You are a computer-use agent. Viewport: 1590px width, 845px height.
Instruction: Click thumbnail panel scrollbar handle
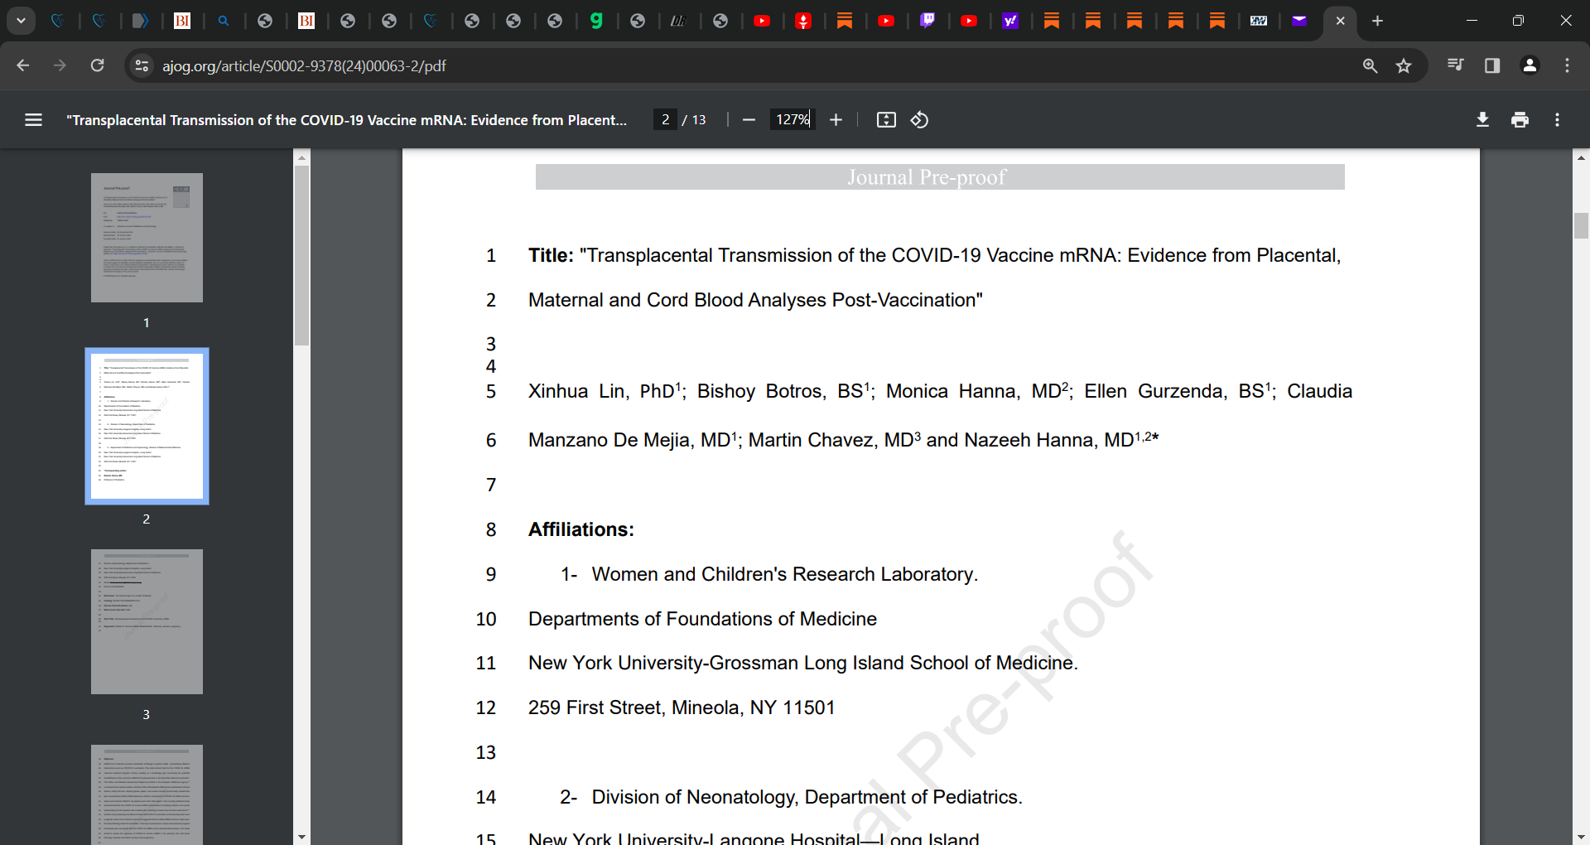click(x=301, y=255)
